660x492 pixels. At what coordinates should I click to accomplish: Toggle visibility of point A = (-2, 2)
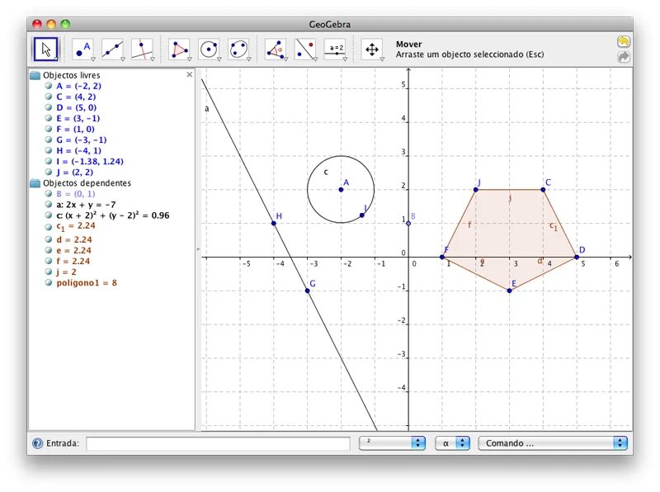click(x=49, y=86)
